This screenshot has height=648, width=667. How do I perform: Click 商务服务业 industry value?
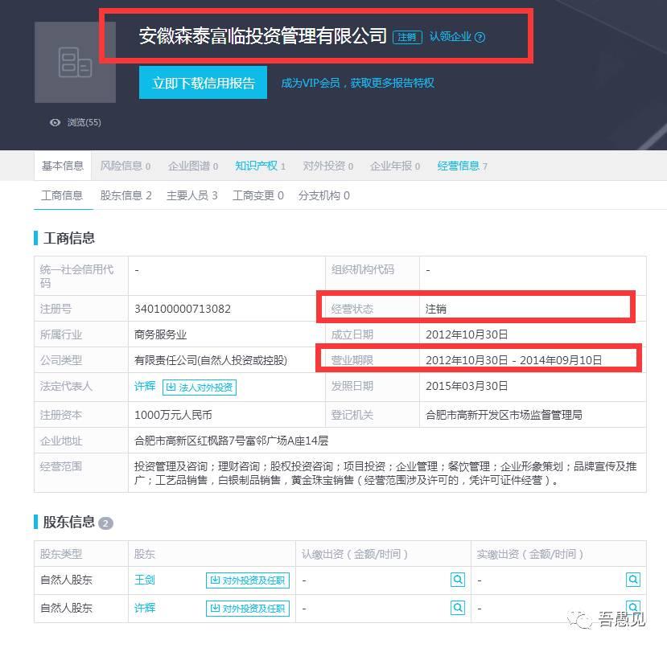tap(160, 334)
